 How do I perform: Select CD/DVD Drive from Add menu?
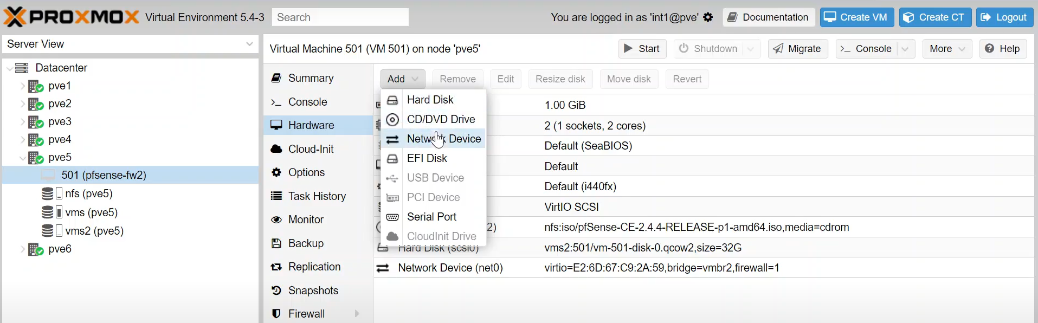point(433,119)
